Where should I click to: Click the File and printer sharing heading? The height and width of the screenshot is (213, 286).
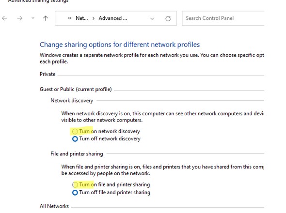click(77, 154)
